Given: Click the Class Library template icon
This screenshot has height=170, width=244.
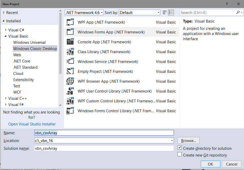Looking at the screenshot, I should 70,51.
